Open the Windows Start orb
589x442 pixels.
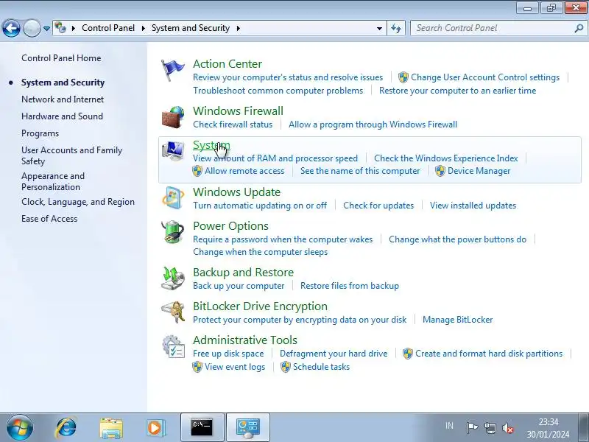tap(19, 428)
